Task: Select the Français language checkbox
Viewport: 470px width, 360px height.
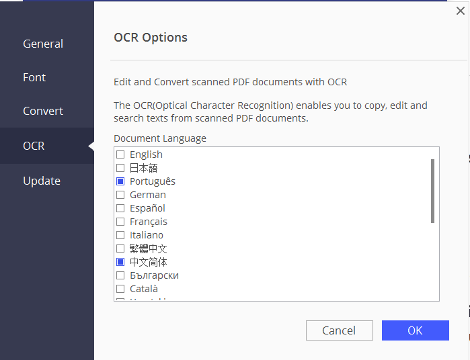Action: pyautogui.click(x=120, y=222)
